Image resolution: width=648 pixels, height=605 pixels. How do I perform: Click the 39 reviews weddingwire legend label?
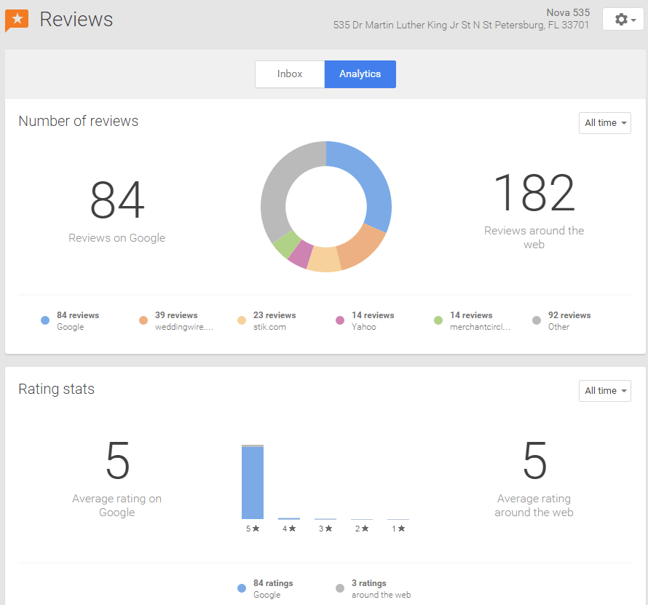tap(176, 315)
